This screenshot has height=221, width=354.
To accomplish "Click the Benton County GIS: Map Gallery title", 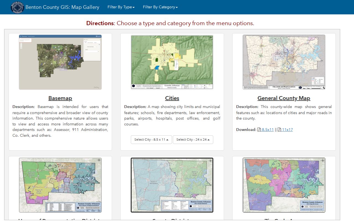I will click(x=62, y=7).
